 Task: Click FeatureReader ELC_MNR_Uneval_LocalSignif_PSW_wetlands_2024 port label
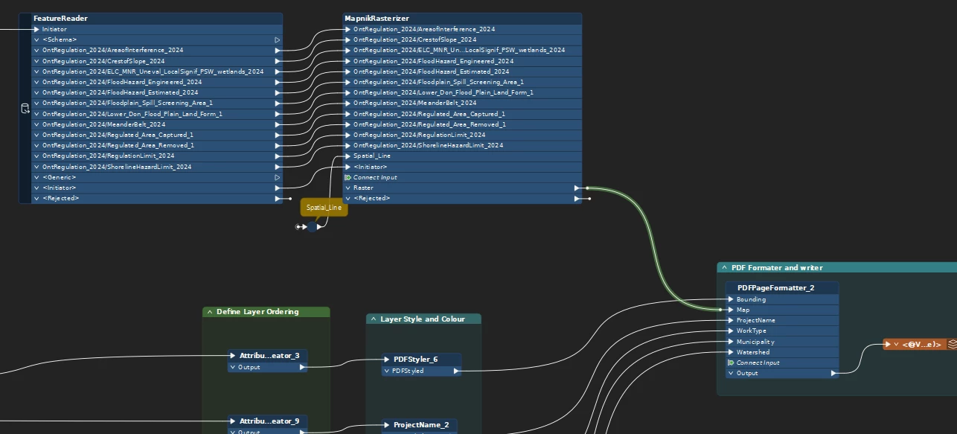tap(153, 71)
